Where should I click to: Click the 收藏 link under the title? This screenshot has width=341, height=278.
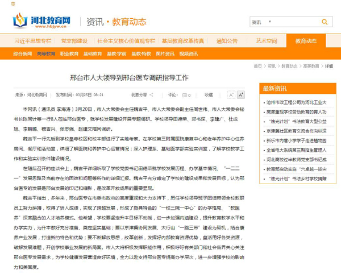coord(209,95)
